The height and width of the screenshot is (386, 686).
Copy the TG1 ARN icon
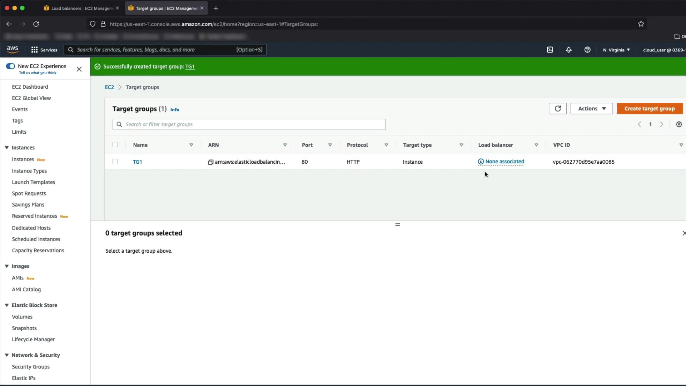(x=211, y=162)
